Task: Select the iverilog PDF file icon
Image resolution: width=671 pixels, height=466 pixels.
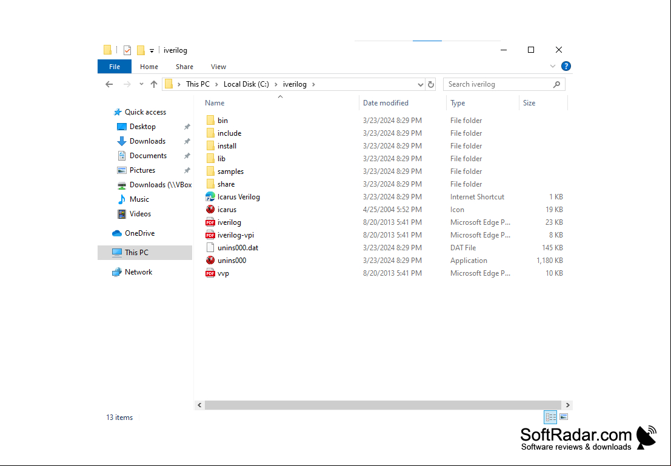Action: click(x=210, y=222)
